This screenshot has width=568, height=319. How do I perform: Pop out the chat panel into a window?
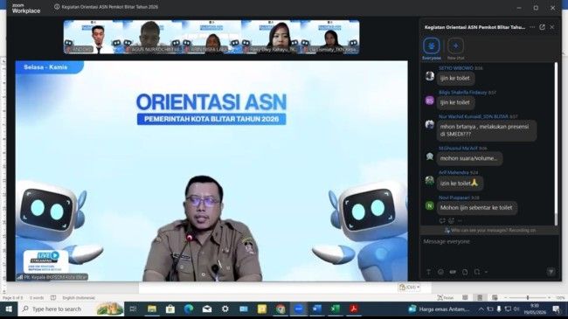tap(542, 27)
